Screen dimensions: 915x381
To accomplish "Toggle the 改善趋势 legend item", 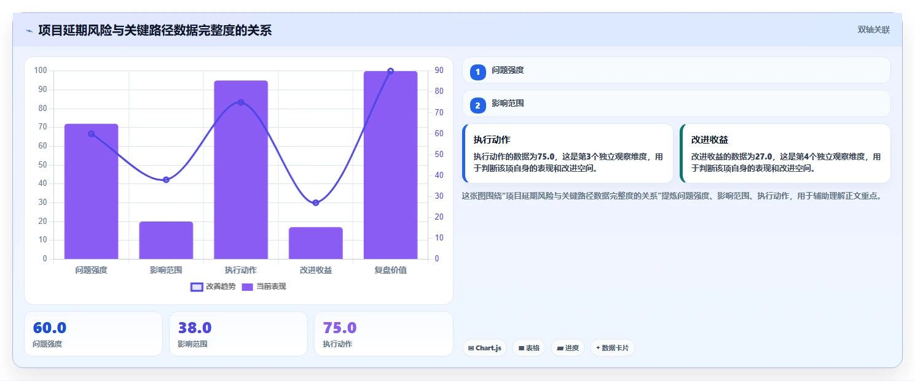I will tap(213, 287).
